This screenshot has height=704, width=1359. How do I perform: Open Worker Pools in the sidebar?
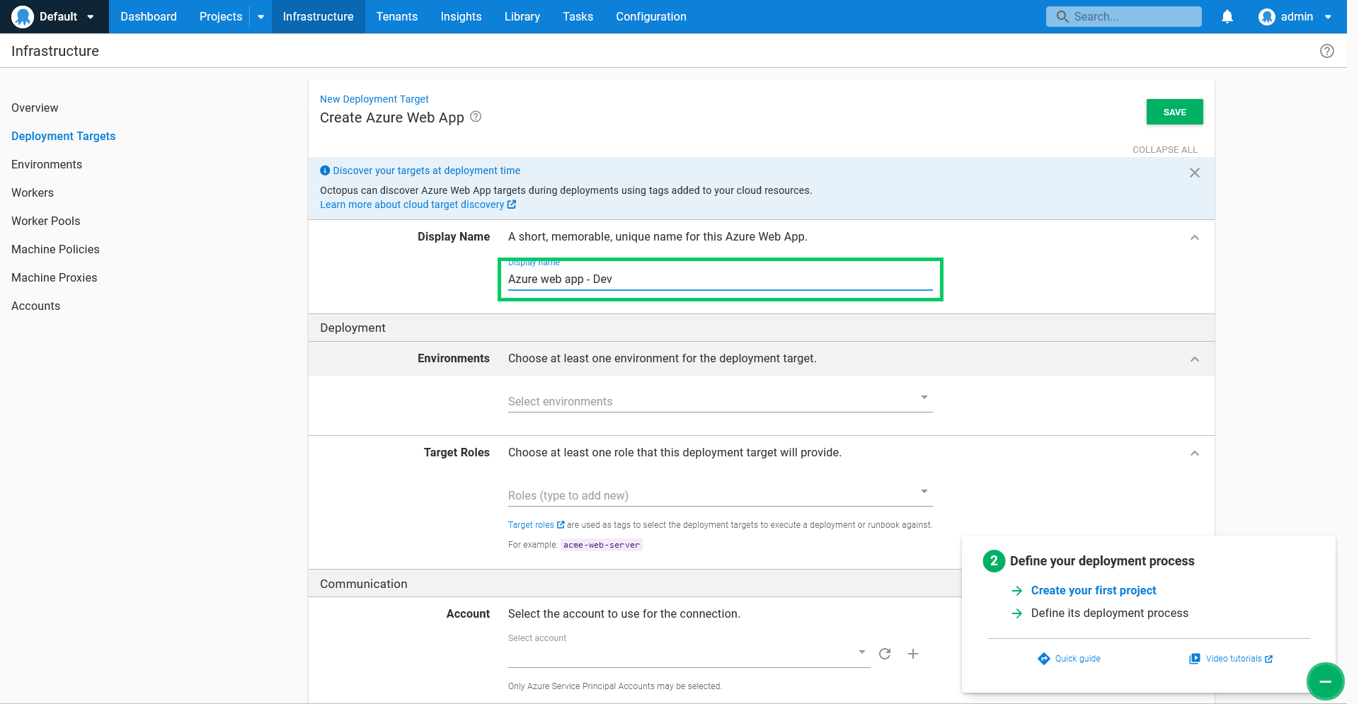pyautogui.click(x=46, y=221)
